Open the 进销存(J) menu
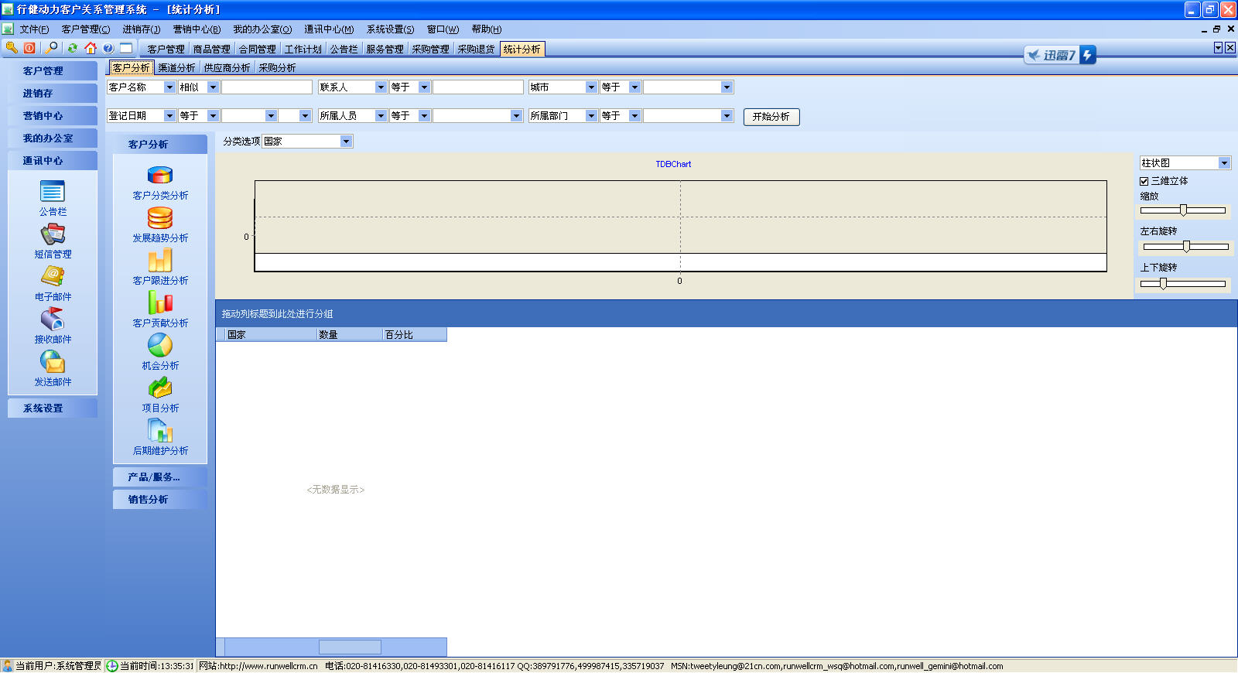This screenshot has width=1238, height=673. 142,29
